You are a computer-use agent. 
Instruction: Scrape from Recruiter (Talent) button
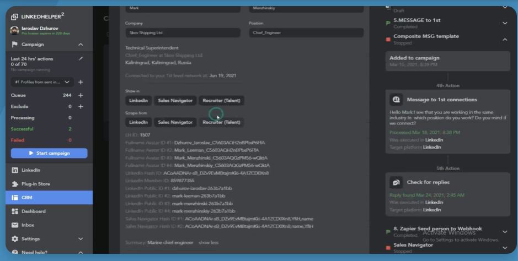tap(221, 122)
